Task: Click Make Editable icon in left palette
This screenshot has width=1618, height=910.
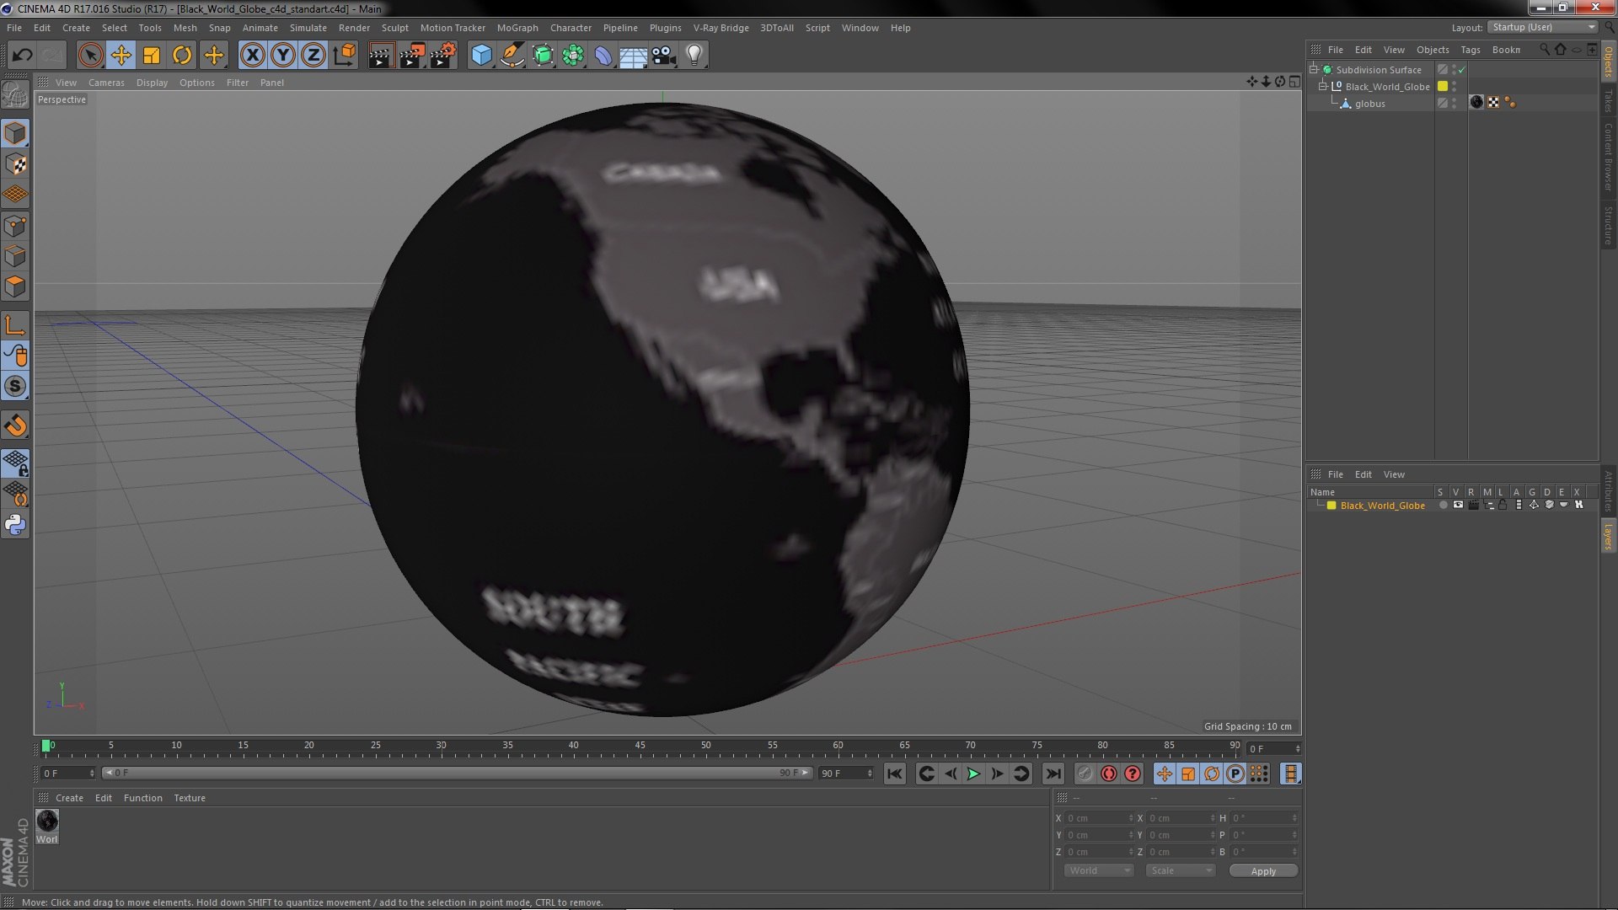Action: (15, 94)
